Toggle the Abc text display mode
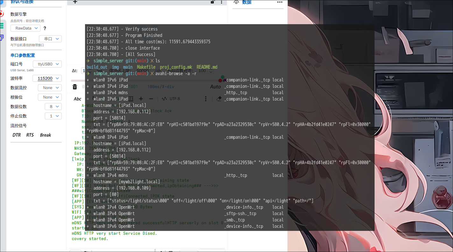This screenshot has width=453, height=252. click(x=77, y=99)
